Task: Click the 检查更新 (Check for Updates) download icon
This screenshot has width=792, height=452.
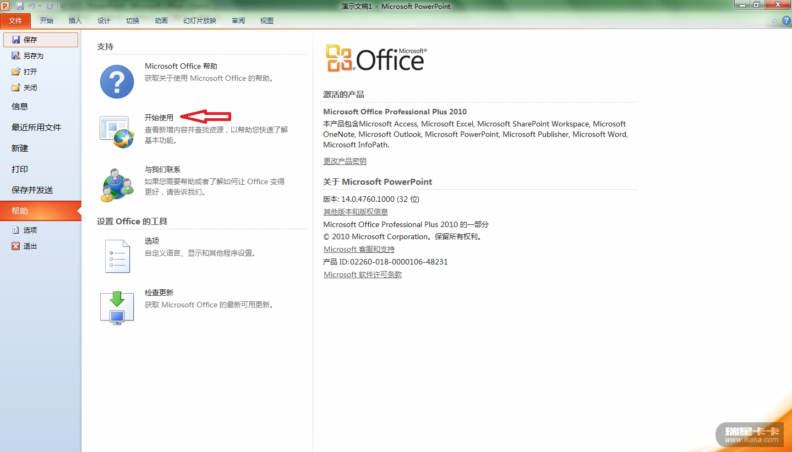Action: (x=117, y=308)
